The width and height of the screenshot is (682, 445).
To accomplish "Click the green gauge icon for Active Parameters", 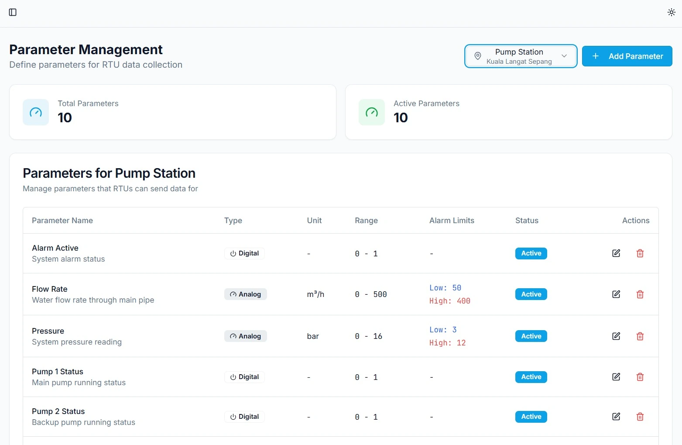I will (372, 112).
